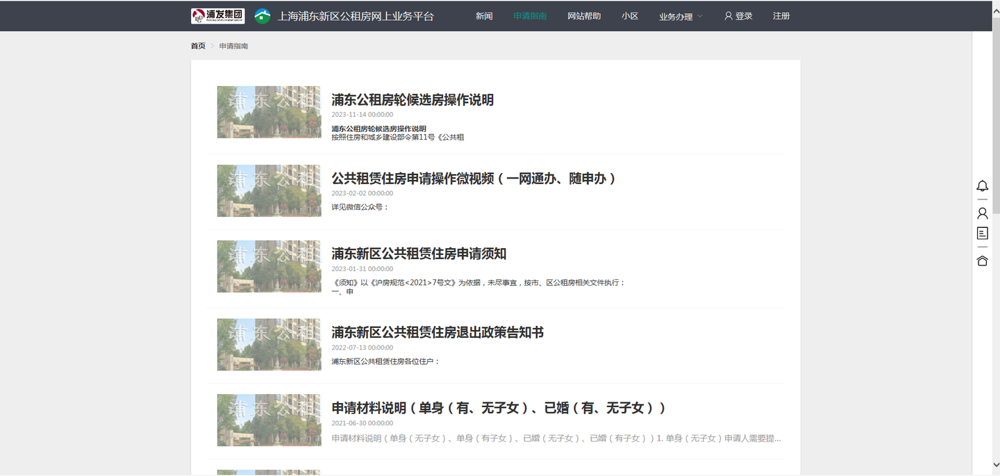1000x476 pixels.
Task: Open the notification bell in the right sidebar
Action: click(982, 186)
